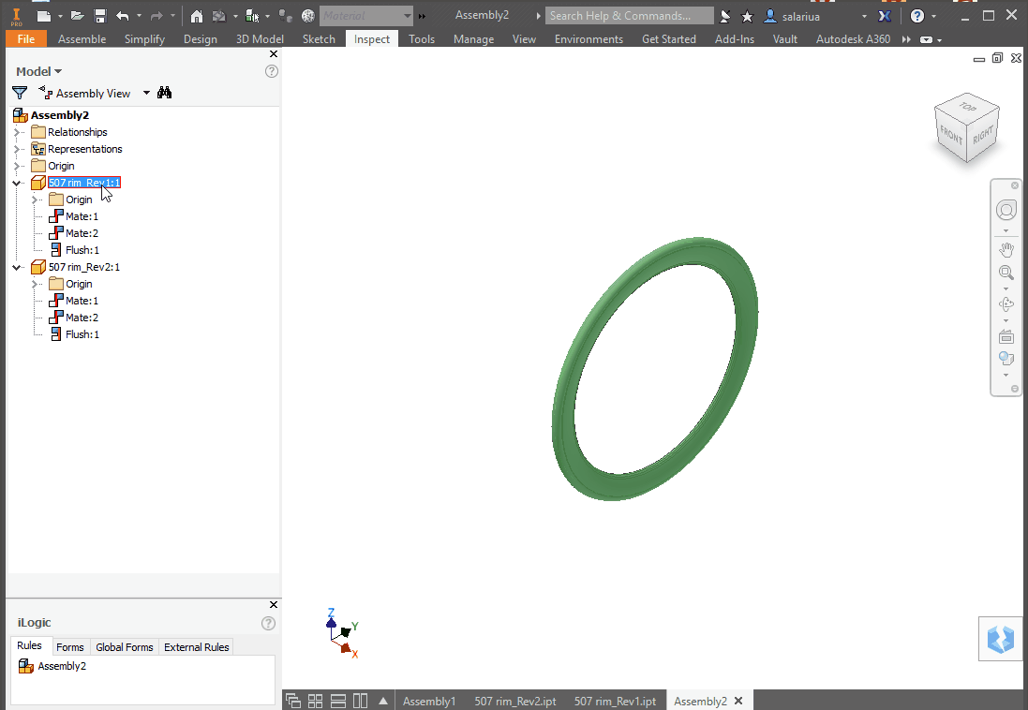Select the assembly filter icon in Model panel
This screenshot has height=710, width=1028.
pos(19,93)
